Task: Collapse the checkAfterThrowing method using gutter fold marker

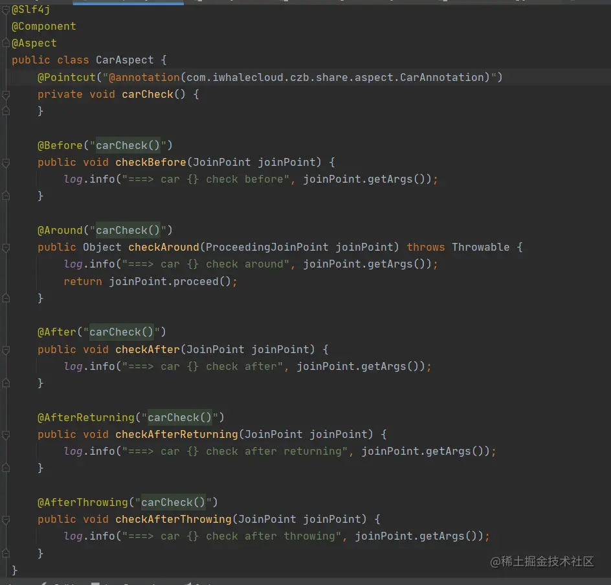Action: (x=6, y=520)
